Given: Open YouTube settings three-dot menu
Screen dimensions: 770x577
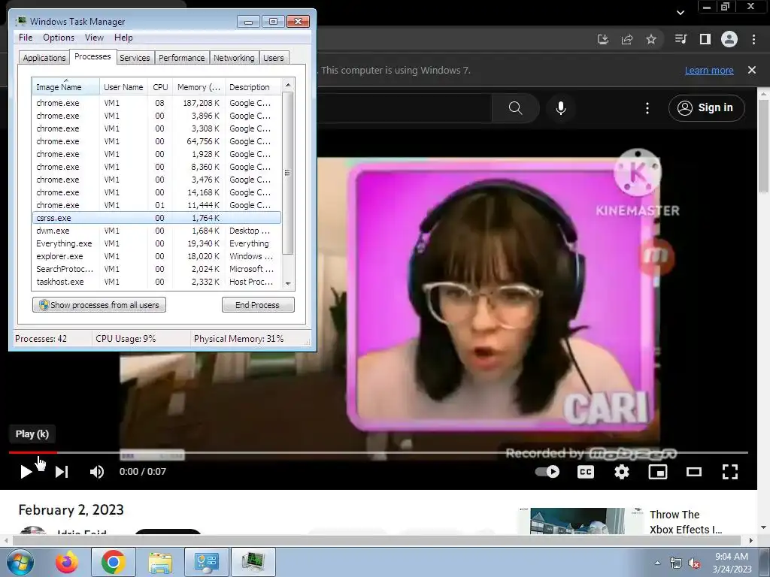Looking at the screenshot, I should (x=647, y=108).
